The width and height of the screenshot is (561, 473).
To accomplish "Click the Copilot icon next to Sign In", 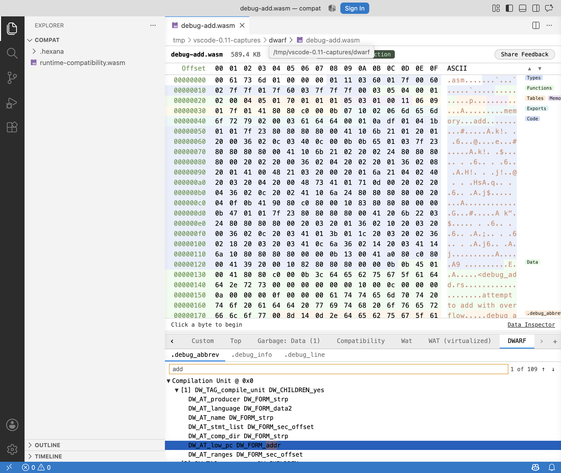I will point(332,8).
